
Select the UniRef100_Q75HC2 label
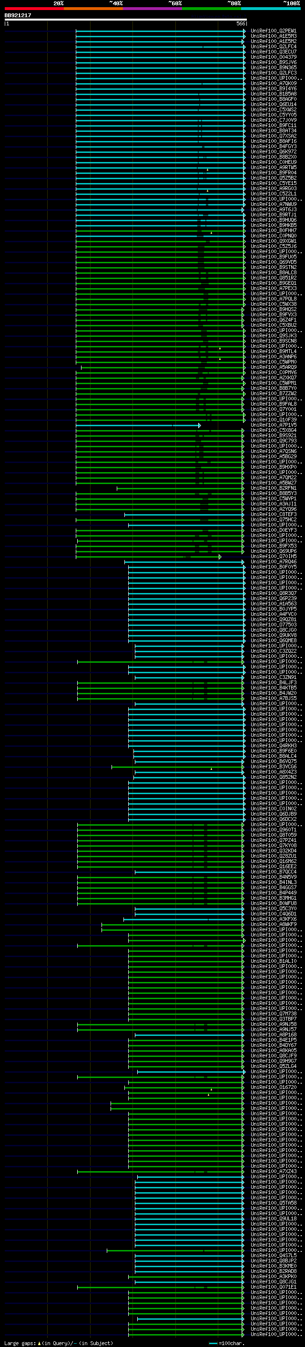(x=273, y=520)
